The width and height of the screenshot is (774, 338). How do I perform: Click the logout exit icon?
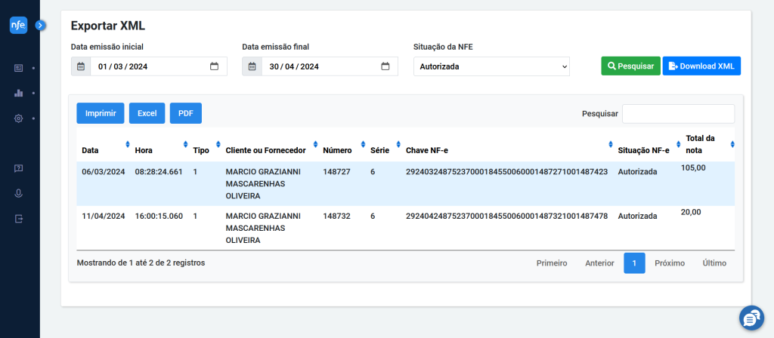(19, 219)
